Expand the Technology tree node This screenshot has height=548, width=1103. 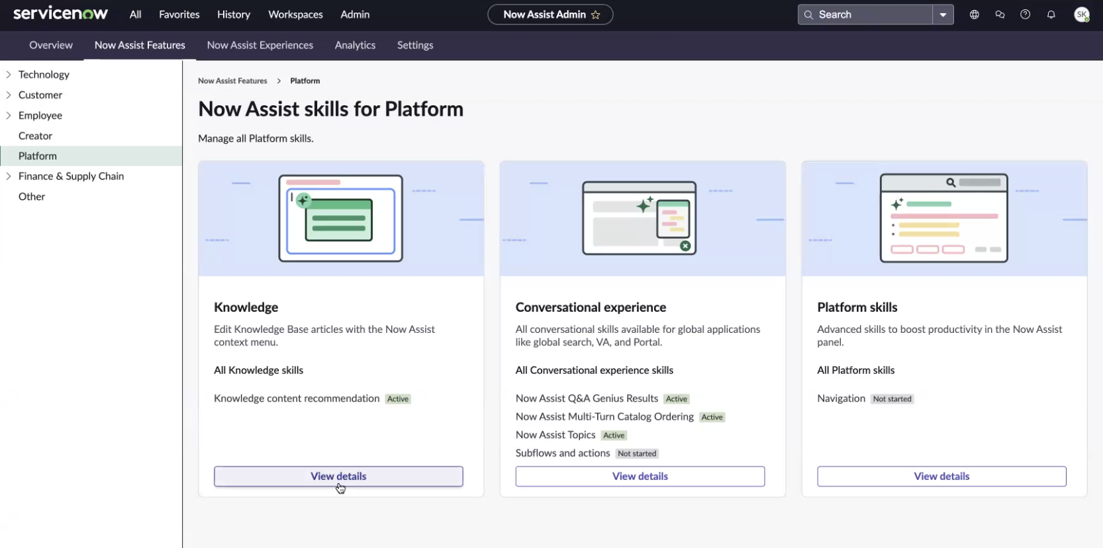coord(9,75)
